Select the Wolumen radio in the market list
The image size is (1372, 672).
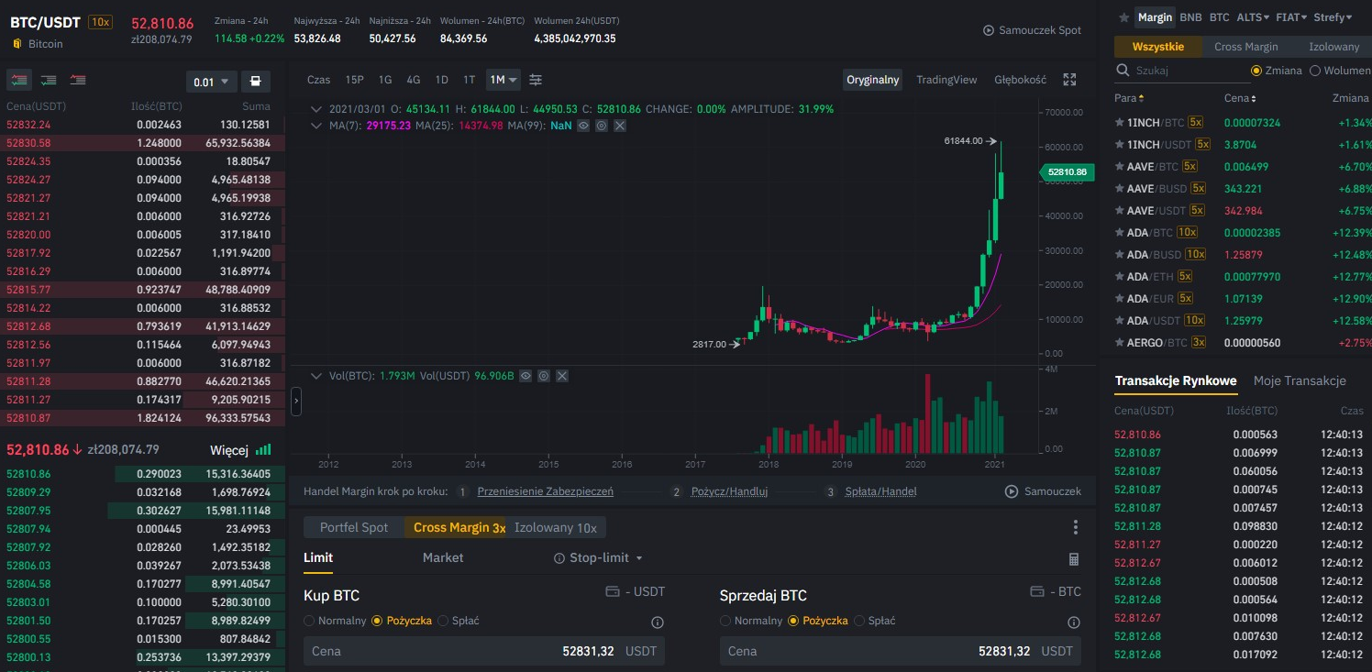click(x=1315, y=71)
